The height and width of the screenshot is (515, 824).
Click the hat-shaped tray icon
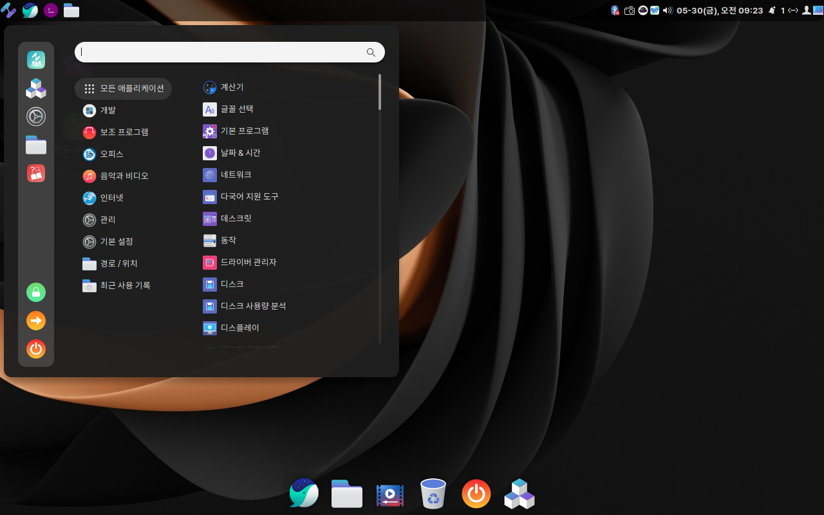[642, 10]
